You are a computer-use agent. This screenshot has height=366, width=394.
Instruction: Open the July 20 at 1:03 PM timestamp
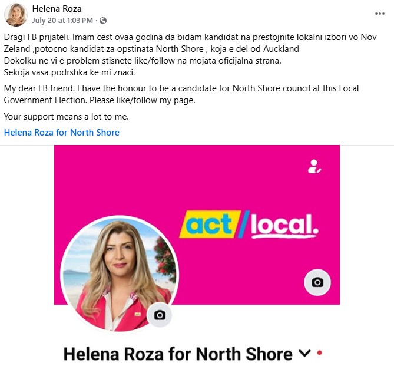[62, 21]
